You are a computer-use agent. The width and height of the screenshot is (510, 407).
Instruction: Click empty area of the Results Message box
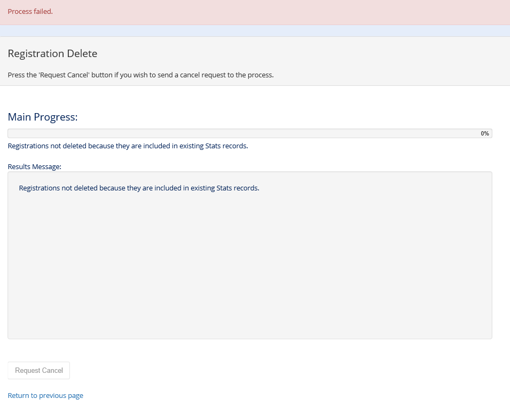coord(249,267)
